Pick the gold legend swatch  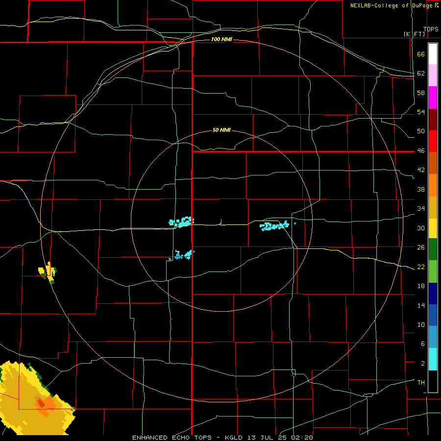tap(433, 207)
